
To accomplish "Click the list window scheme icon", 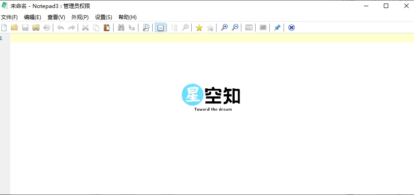I will tap(249, 28).
